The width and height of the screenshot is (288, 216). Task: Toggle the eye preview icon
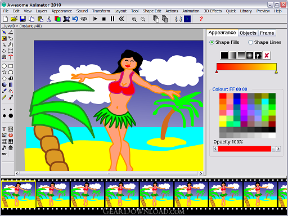coord(84,19)
